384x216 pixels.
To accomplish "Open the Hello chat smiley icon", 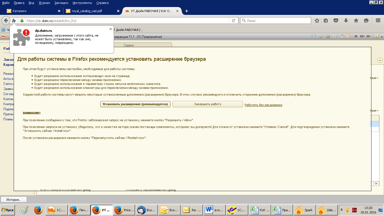I will click(366, 21).
